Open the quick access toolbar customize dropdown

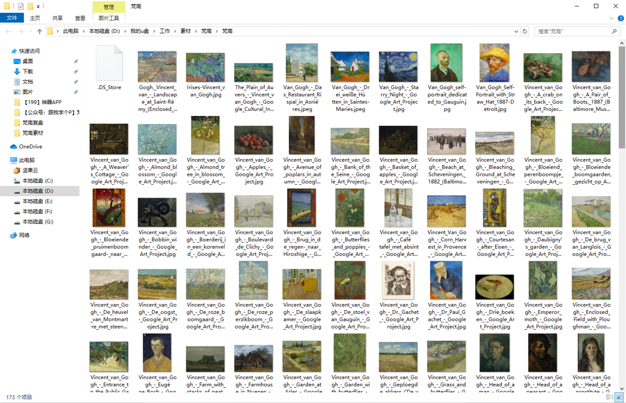pos(38,6)
